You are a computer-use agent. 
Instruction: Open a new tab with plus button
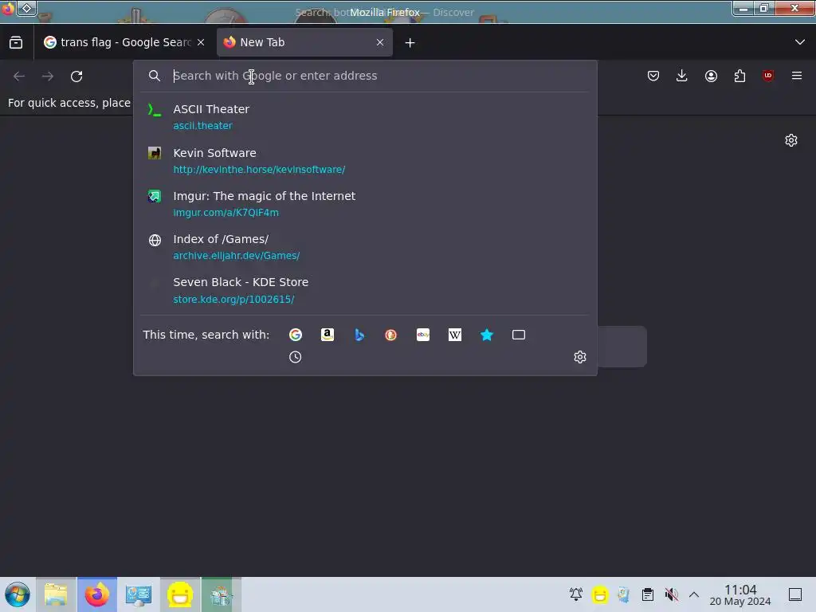(410, 43)
